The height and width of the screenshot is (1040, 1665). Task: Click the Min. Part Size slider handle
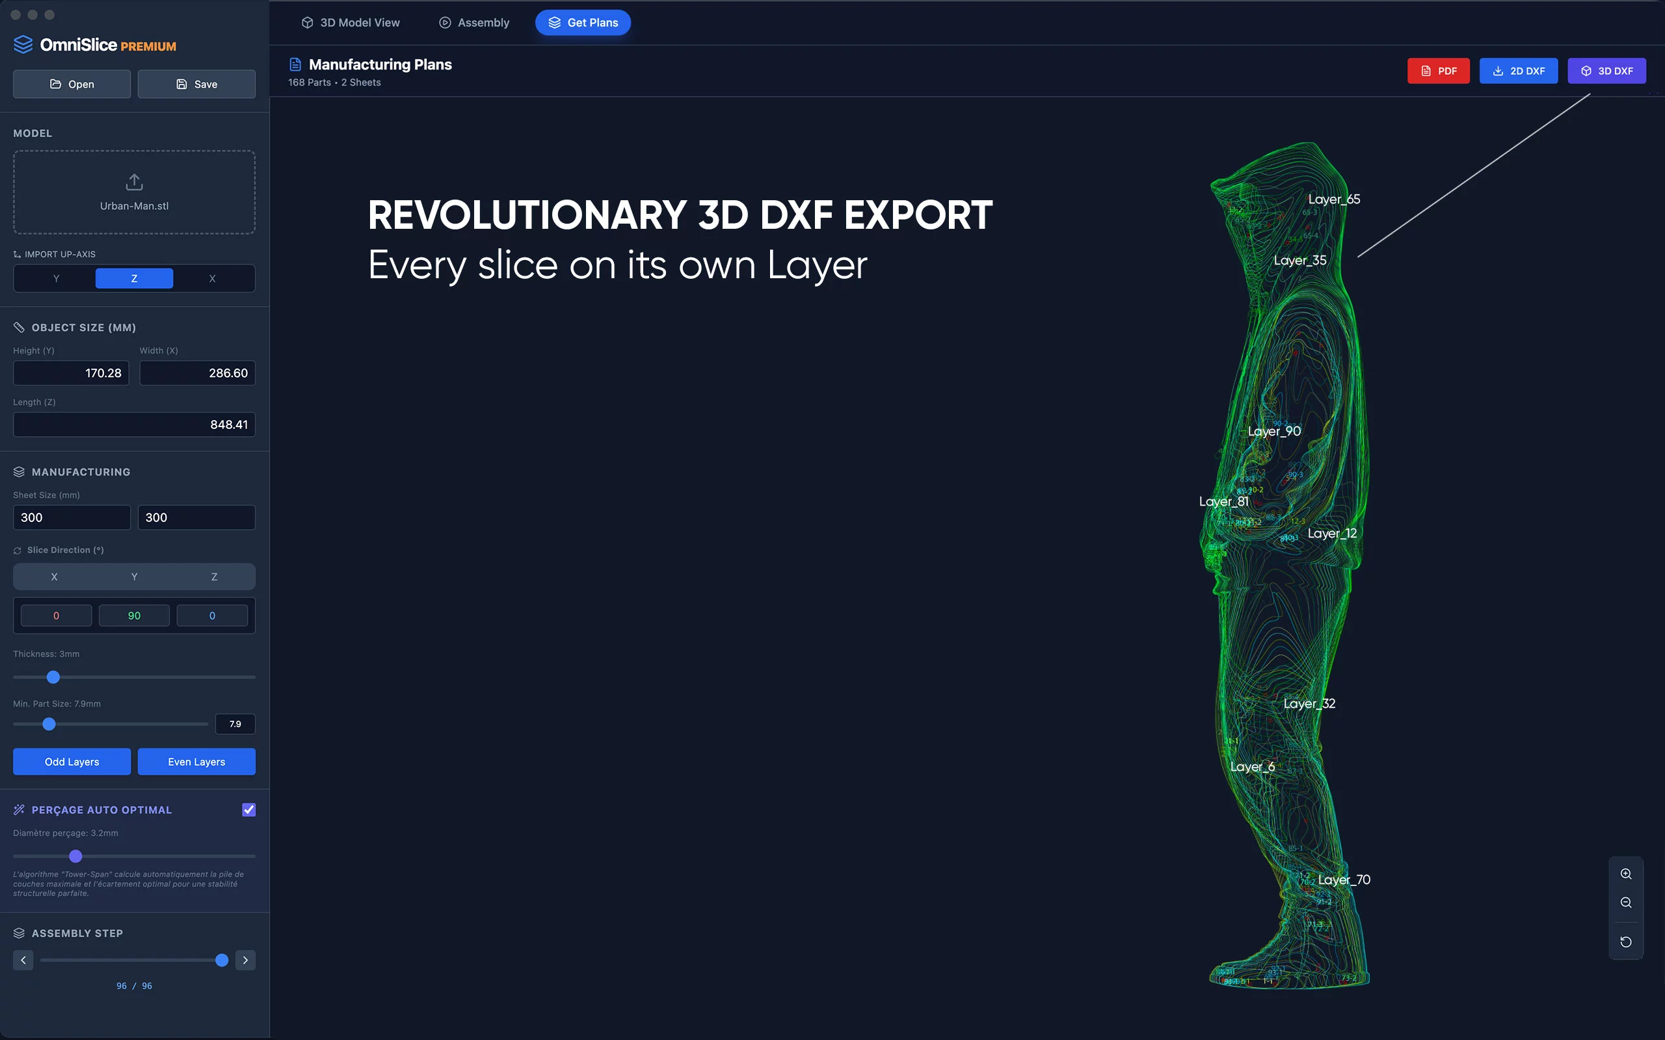point(49,723)
